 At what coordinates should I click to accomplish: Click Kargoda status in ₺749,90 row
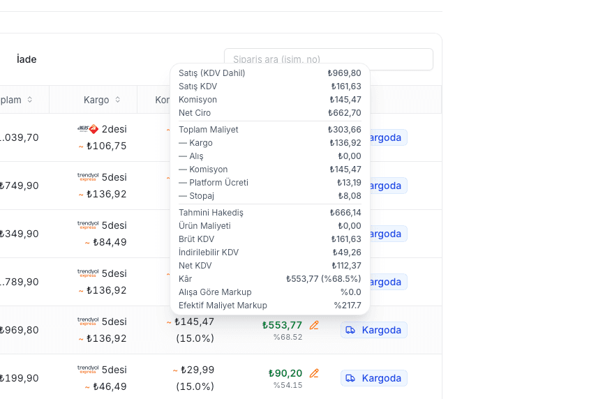389,186
